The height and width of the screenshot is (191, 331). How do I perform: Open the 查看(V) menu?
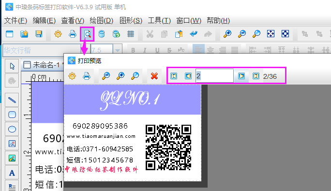coord(73,21)
